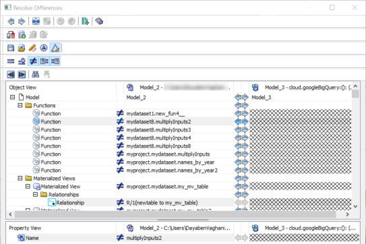Click the database comparison icon with red cylinder
Image resolution: width=366 pixels, height=244 pixels.
pyautogui.click(x=11, y=35)
